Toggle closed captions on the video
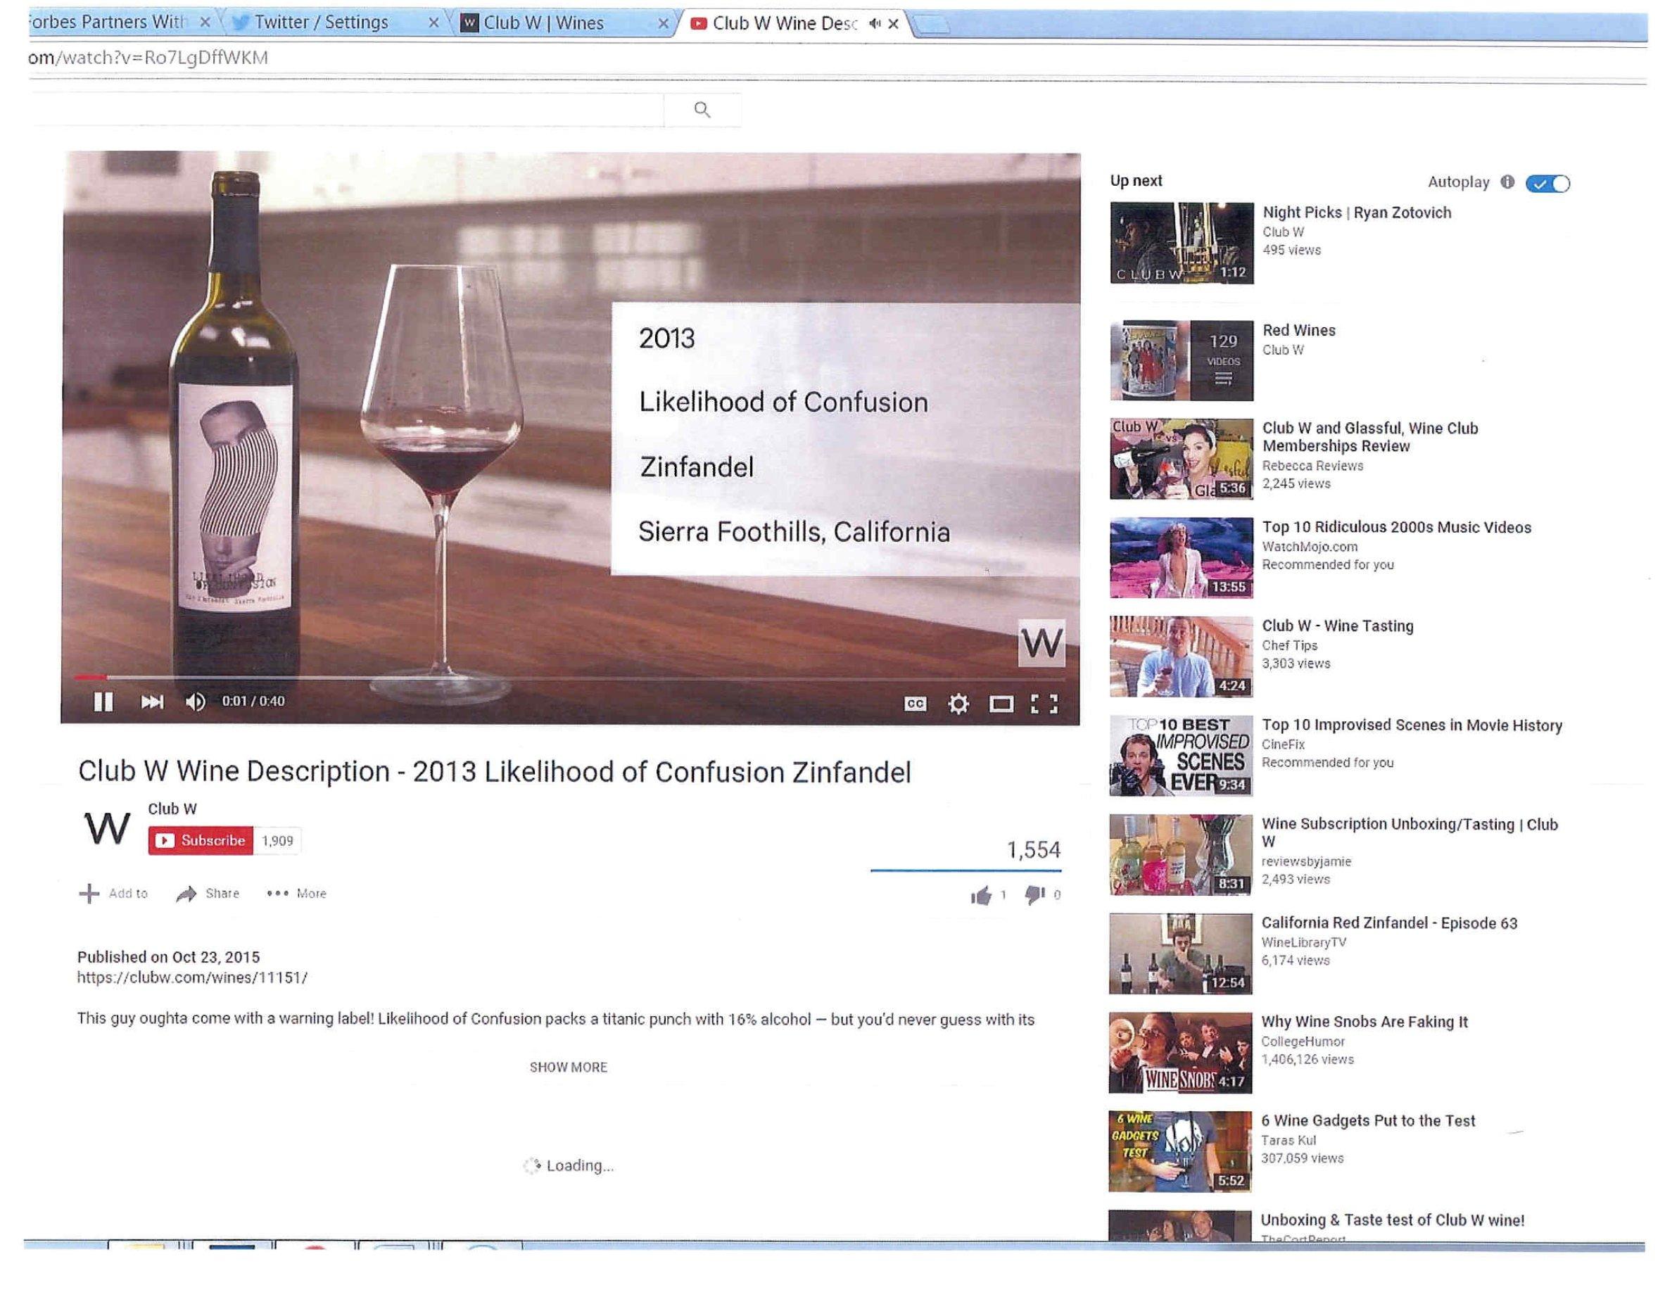The height and width of the screenshot is (1292, 1672). (915, 704)
